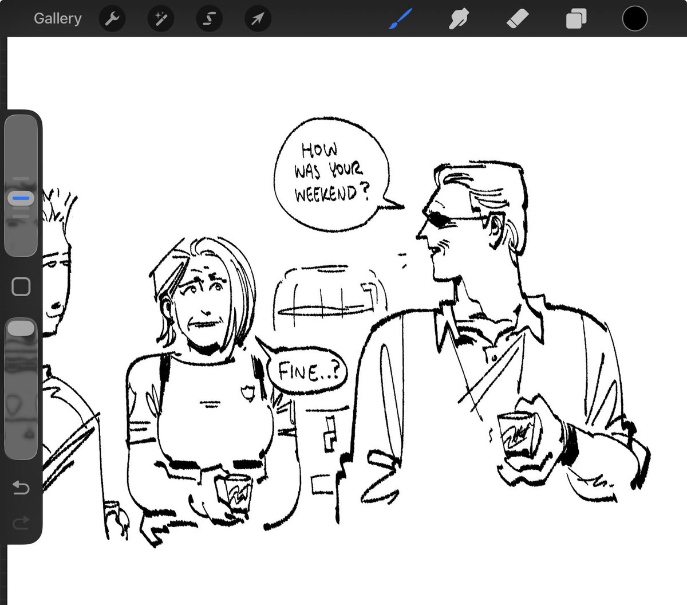687x605 pixels.
Task: Open the Adjustments magic wand menu
Action: (161, 19)
